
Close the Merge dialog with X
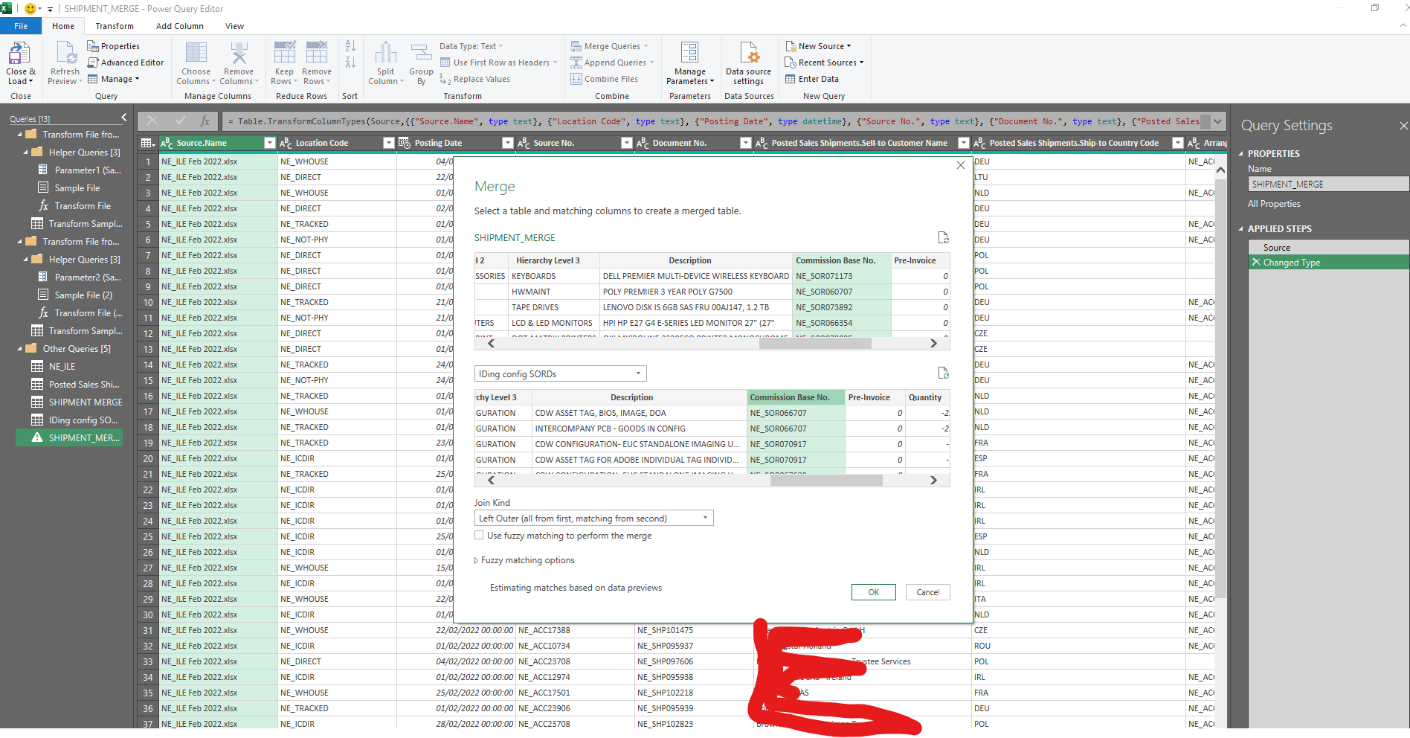[960, 165]
